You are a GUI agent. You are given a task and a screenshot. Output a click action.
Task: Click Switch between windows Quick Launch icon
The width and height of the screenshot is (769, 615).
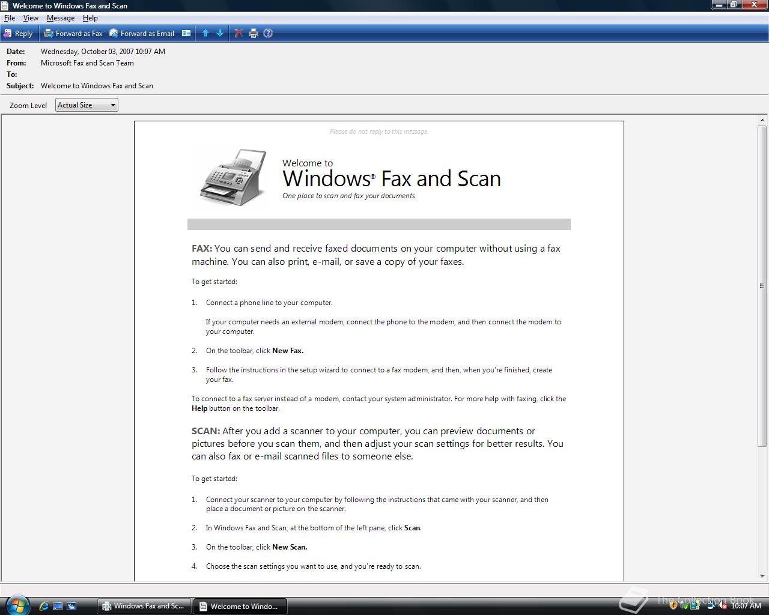coord(71,606)
